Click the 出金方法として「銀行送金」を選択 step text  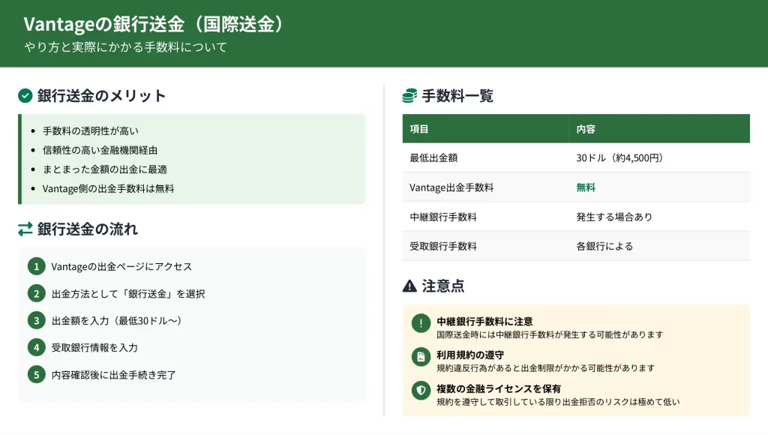127,293
